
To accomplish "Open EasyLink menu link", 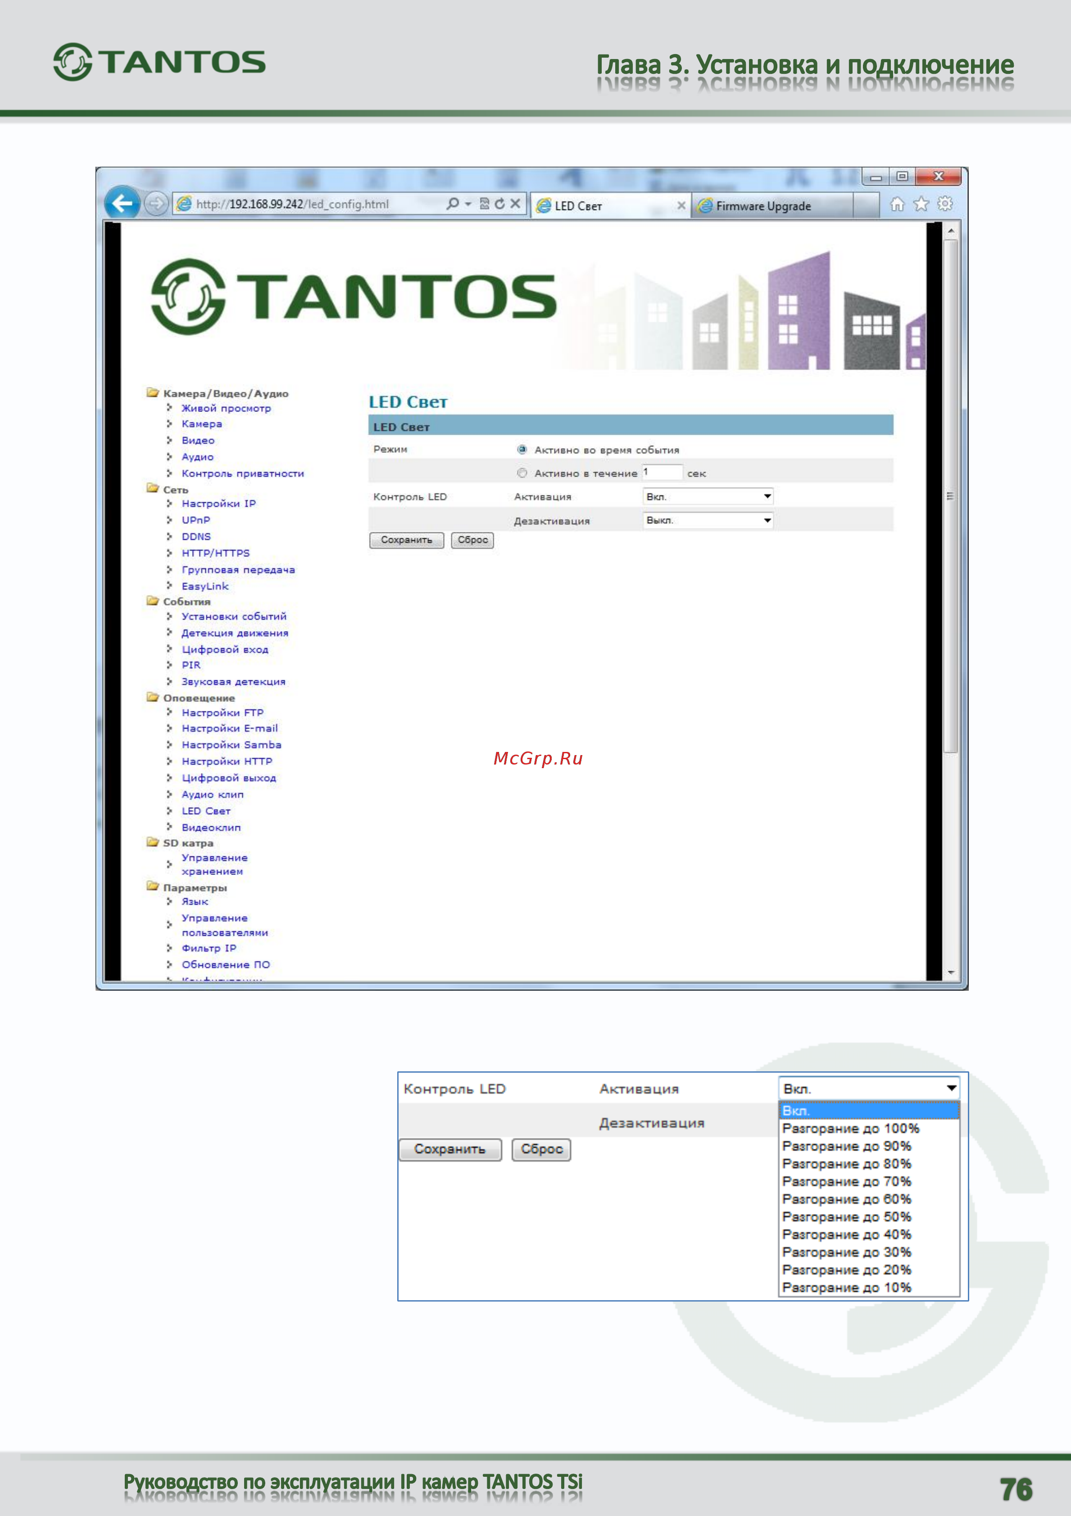I will pyautogui.click(x=205, y=586).
